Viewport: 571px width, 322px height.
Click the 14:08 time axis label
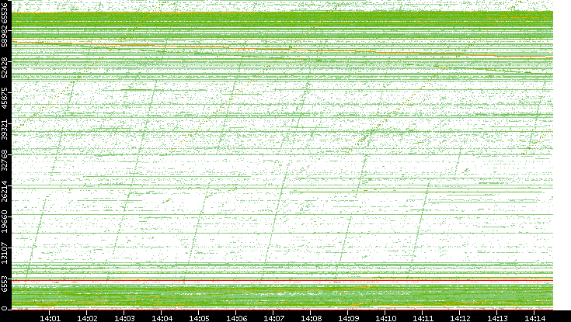pos(311,318)
